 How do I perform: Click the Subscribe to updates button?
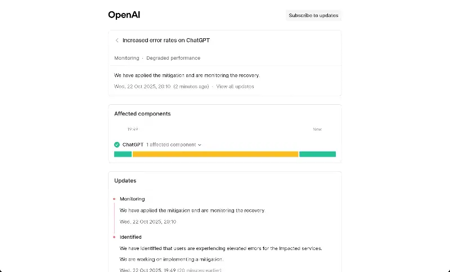point(313,15)
